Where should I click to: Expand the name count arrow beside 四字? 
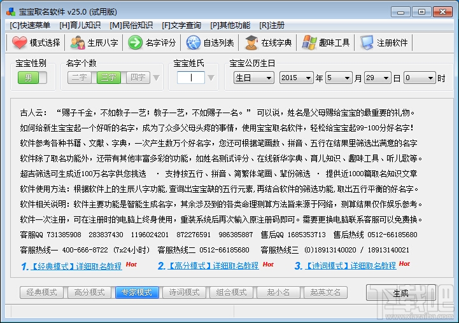157,78
